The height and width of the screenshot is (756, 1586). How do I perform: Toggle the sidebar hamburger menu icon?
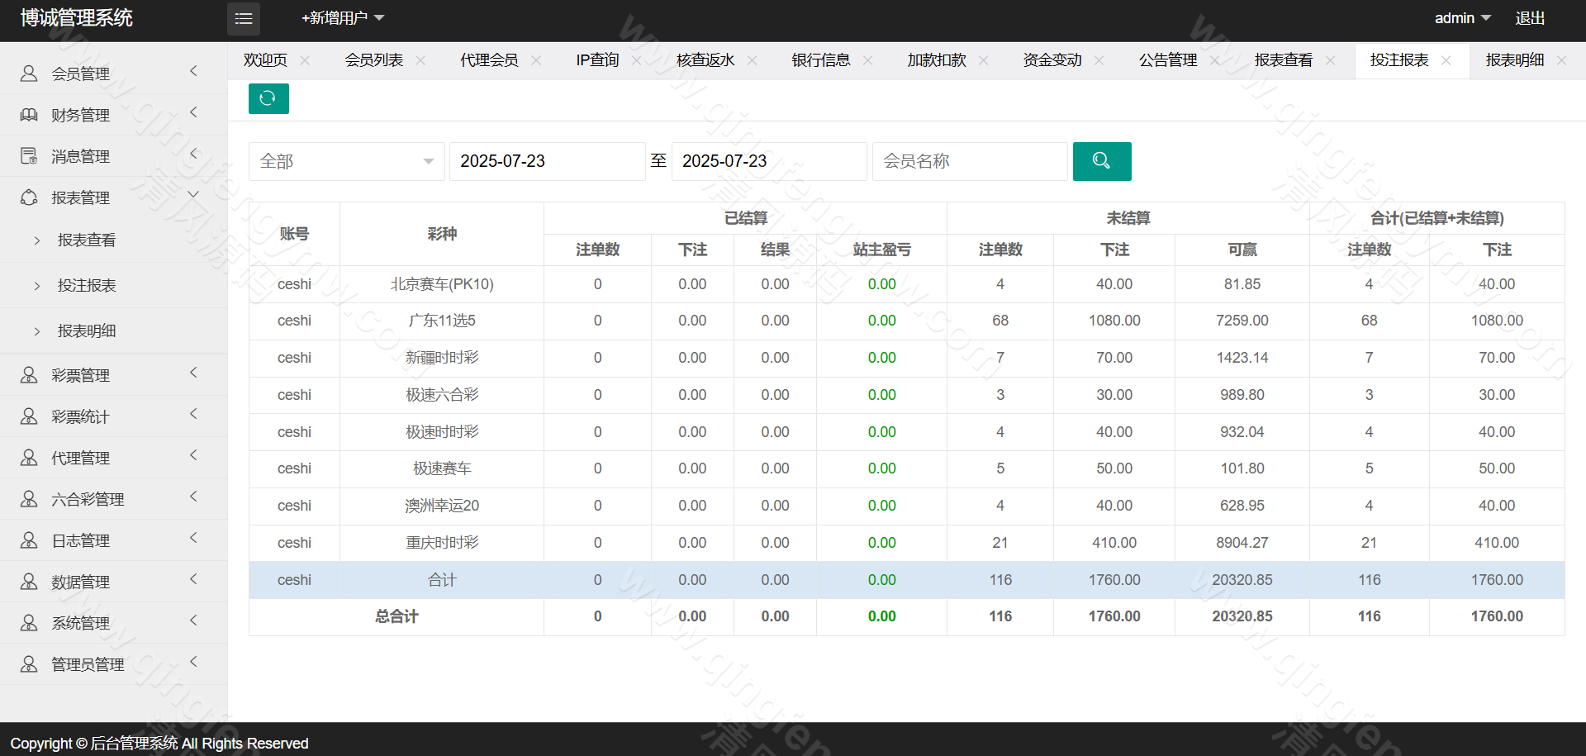click(x=244, y=18)
